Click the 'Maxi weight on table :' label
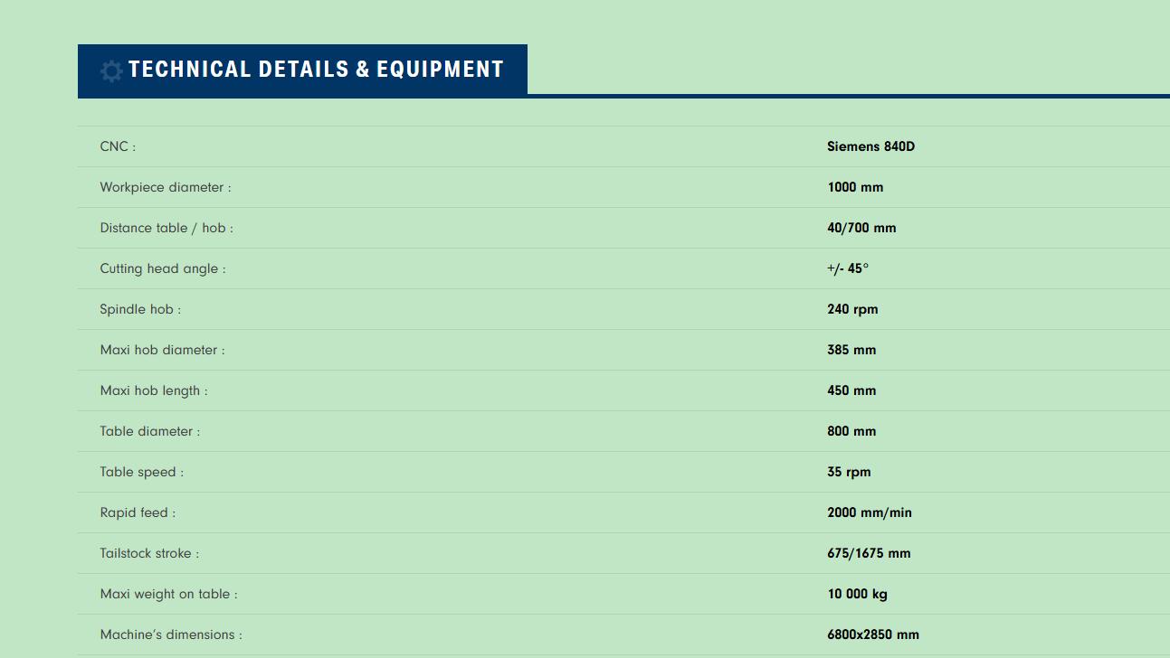 coord(169,594)
